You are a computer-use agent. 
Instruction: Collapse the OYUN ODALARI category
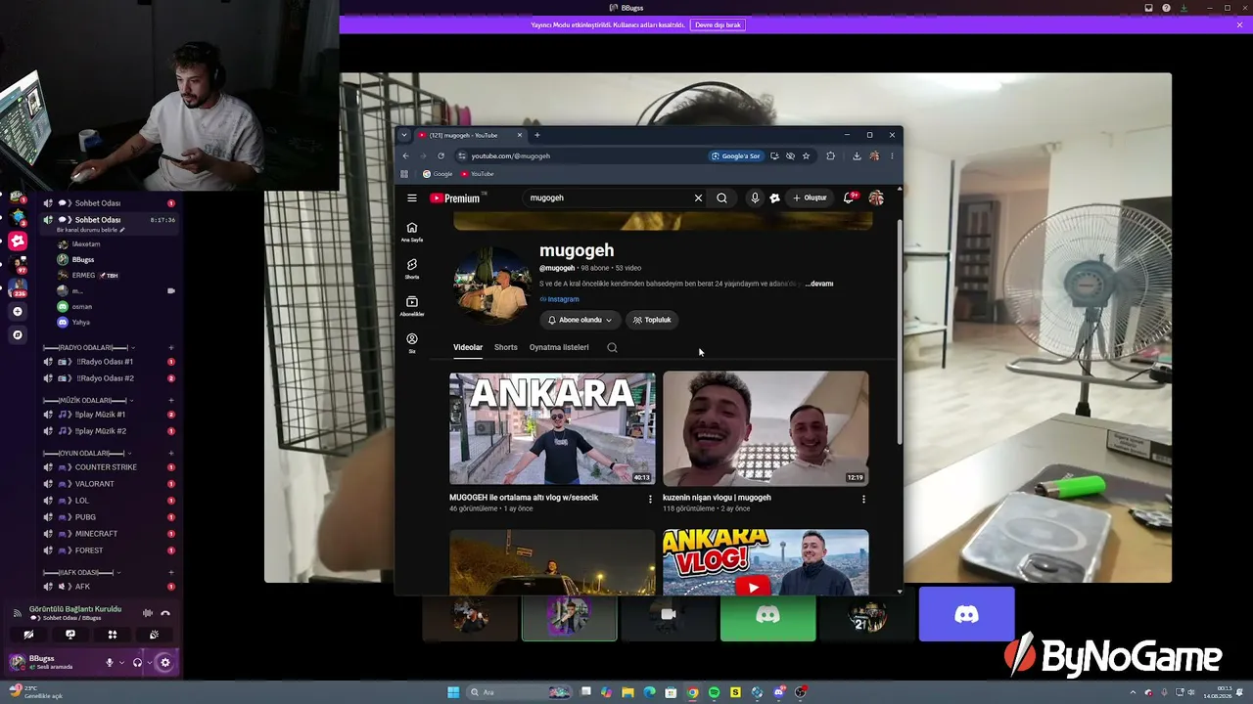tap(89, 453)
